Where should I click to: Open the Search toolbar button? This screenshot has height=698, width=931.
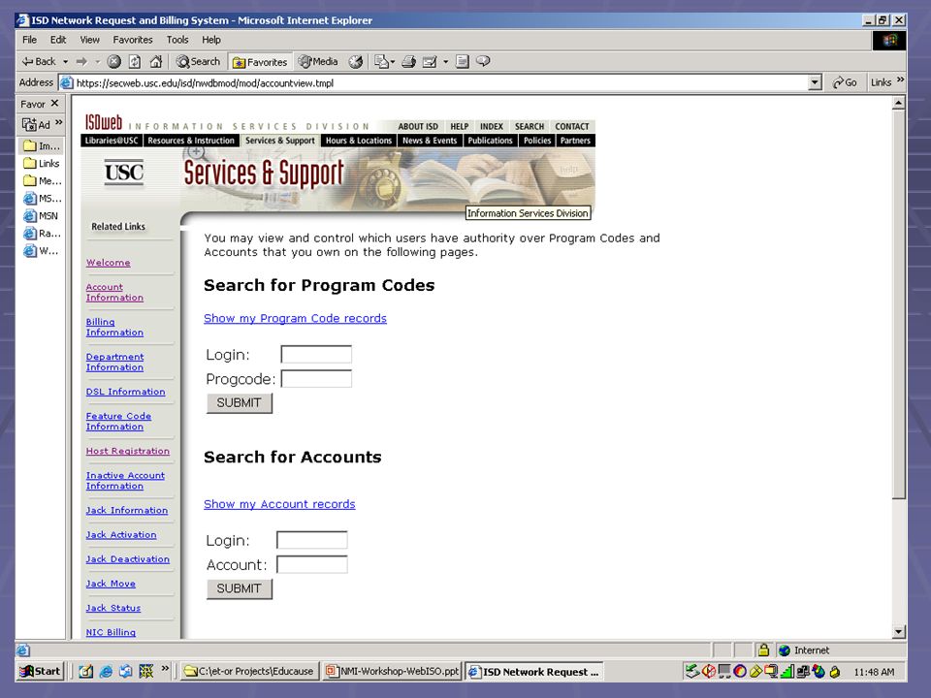point(198,61)
